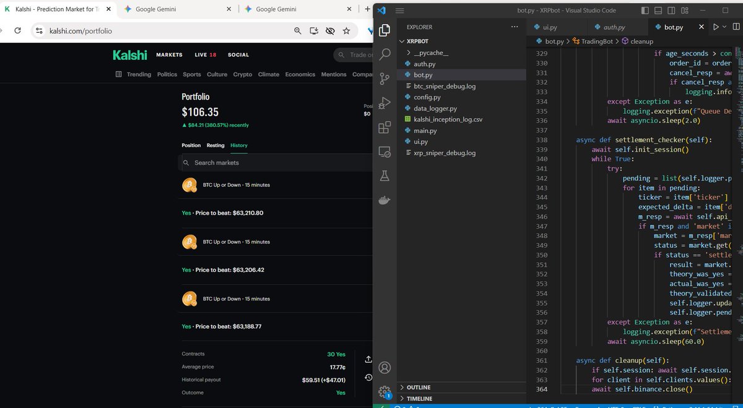Expand the OUTLINE section
The image size is (743, 408).
point(419,388)
